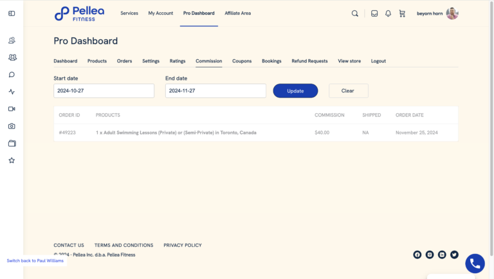This screenshot has height=279, width=494.
Task: Switch to the Products tab
Action: tap(97, 61)
